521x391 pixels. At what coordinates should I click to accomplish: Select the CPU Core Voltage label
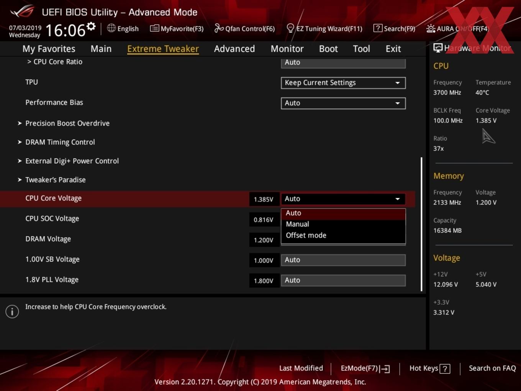53,199
